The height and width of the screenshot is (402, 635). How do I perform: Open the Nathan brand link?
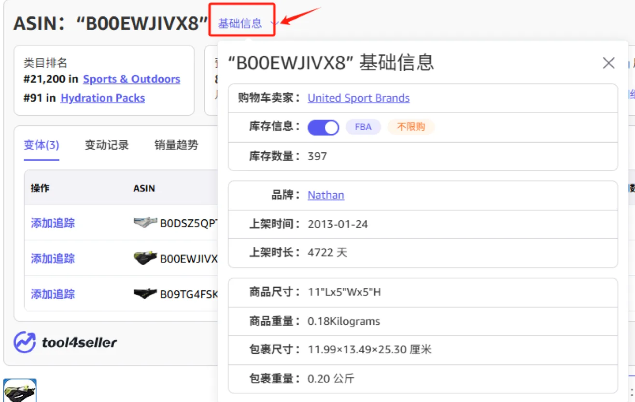point(326,195)
